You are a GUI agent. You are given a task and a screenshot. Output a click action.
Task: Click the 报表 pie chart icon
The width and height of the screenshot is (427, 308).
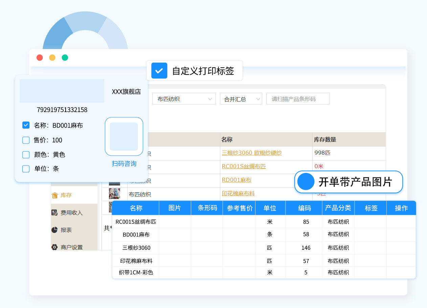coord(54,230)
